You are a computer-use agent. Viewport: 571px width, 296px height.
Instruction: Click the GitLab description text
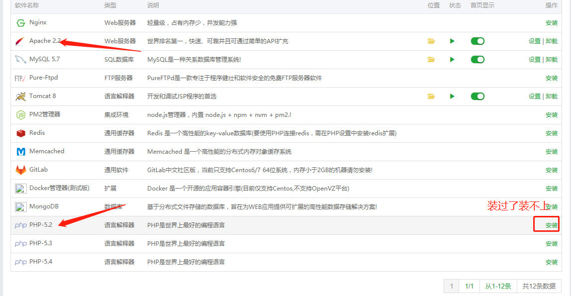tap(260, 170)
